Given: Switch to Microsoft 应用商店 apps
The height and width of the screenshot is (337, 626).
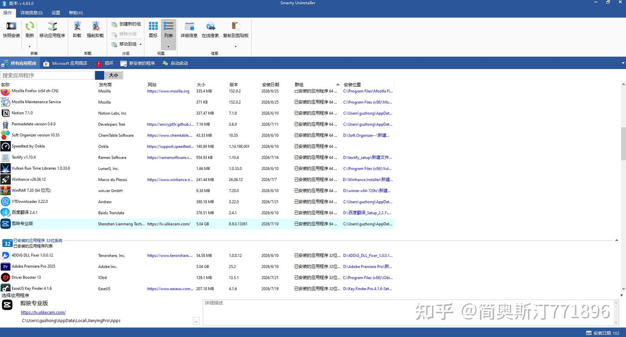Looking at the screenshot, I should pos(66,63).
